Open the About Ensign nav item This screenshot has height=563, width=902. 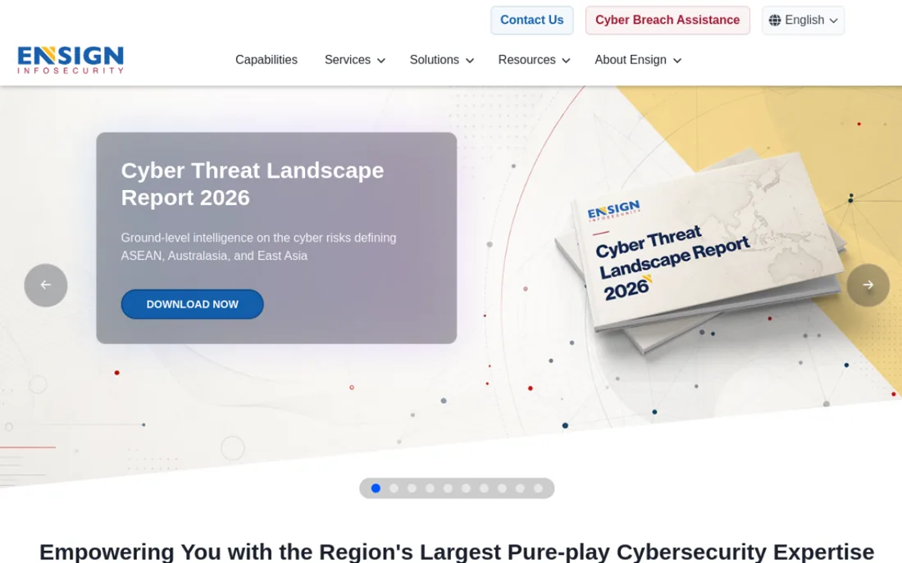pos(631,60)
